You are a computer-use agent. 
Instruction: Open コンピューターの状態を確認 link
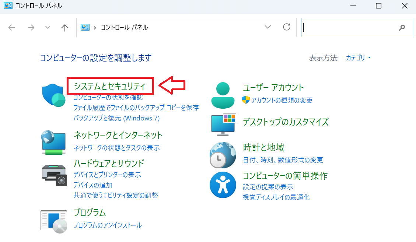point(108,97)
